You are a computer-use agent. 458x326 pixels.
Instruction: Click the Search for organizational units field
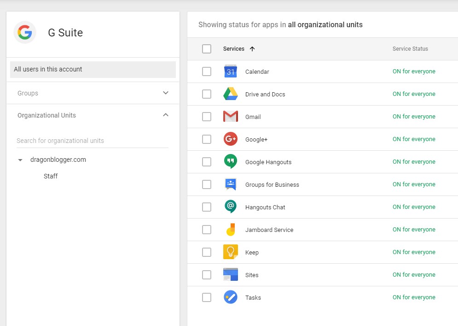coord(93,141)
